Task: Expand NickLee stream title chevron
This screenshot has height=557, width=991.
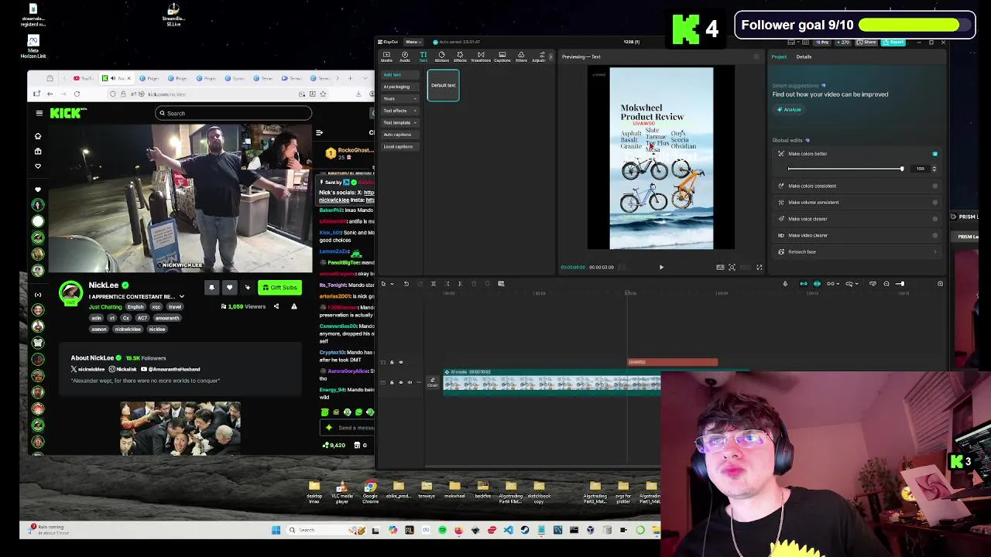Action: click(x=182, y=297)
